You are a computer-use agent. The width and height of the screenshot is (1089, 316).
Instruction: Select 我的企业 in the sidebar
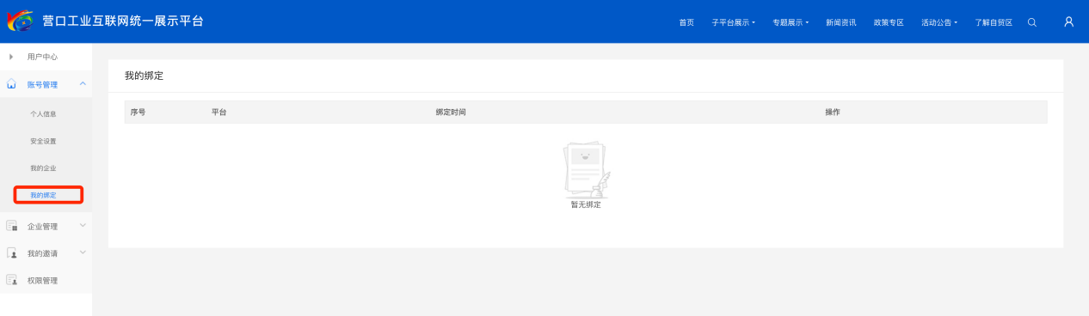pos(43,168)
